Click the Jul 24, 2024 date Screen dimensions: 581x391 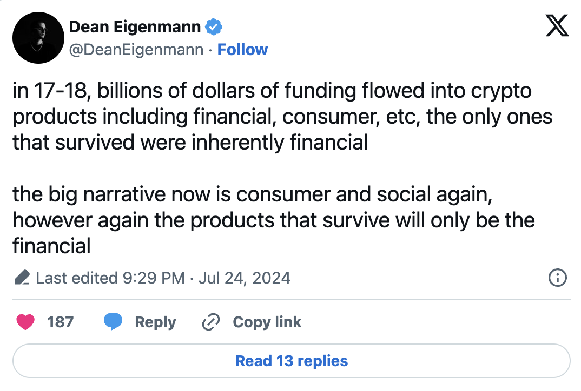tap(245, 278)
